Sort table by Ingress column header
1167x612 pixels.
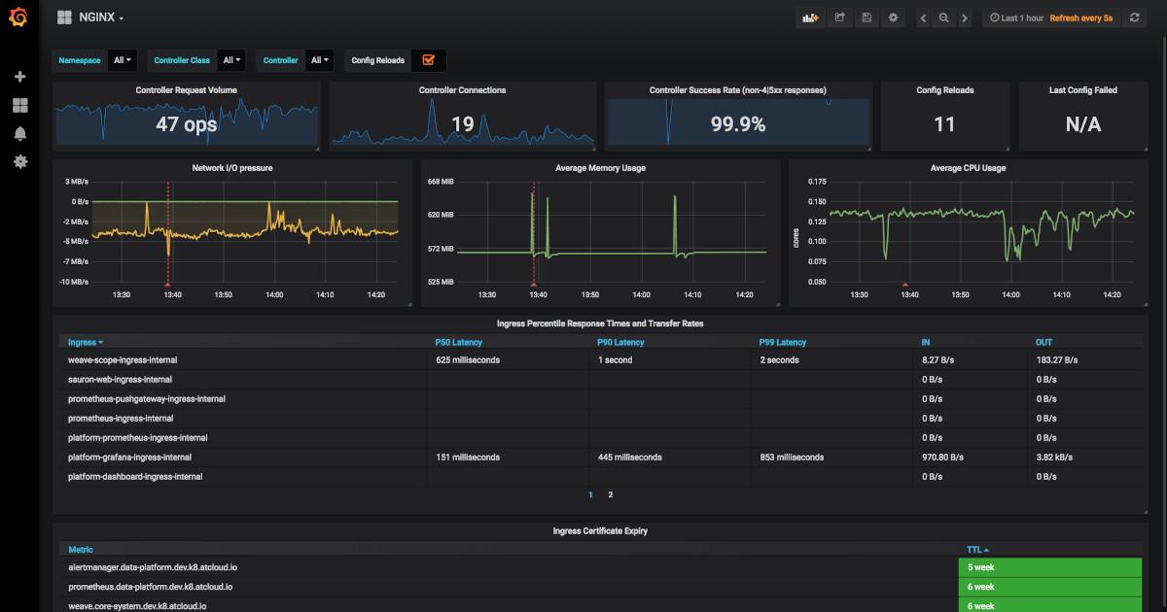coord(86,342)
